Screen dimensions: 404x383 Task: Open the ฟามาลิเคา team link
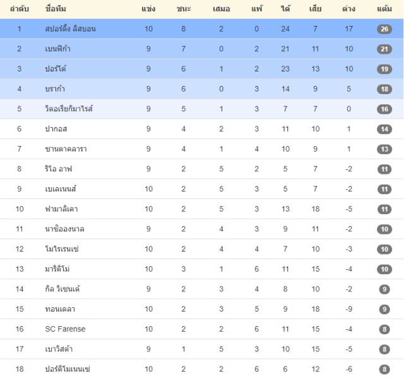61,209
